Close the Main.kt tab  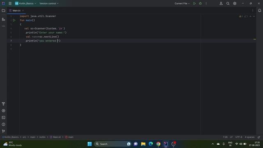click(x=23, y=11)
